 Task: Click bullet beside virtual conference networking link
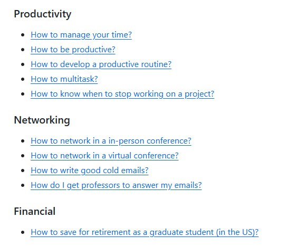click(23, 156)
